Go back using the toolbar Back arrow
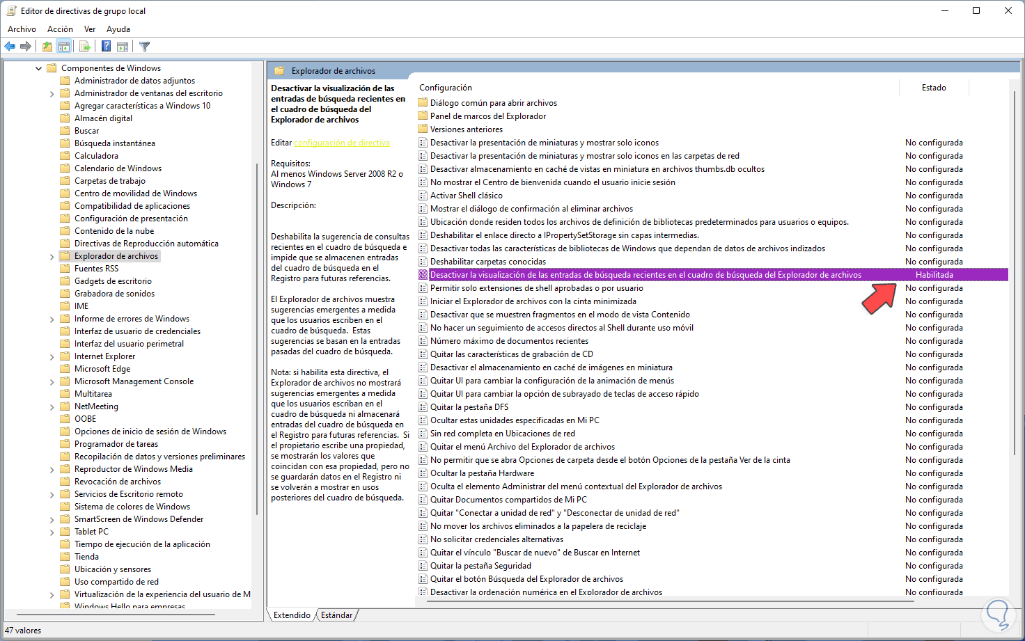This screenshot has height=641, width=1025. tap(10, 47)
